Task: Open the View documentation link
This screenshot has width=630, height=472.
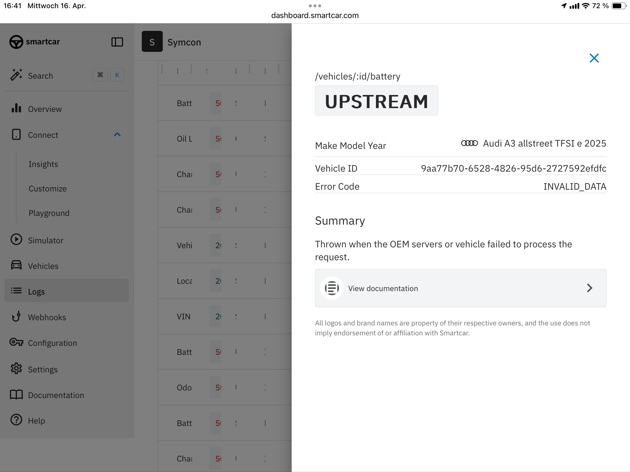Action: [461, 288]
